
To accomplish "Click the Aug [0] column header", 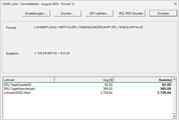I will (x=84, y=80).
